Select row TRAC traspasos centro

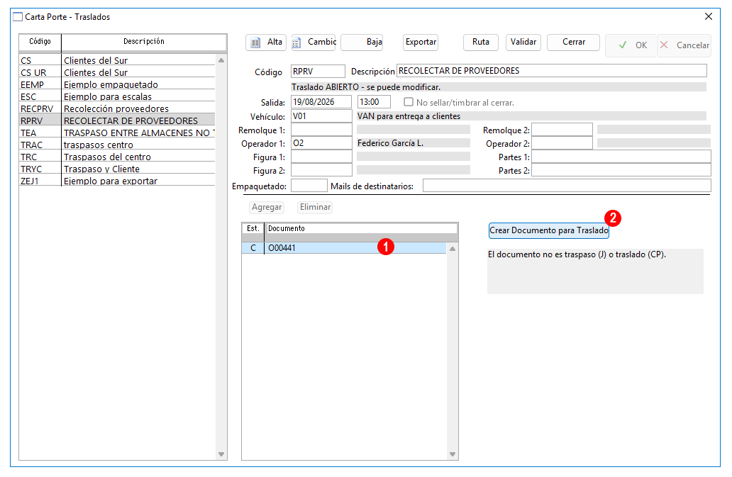pos(117,145)
